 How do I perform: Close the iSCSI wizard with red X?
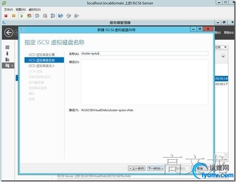(208, 29)
